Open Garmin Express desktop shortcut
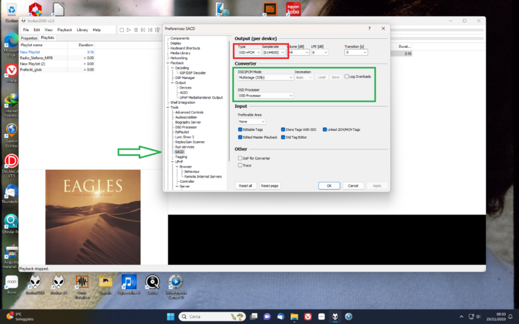 pos(11,135)
